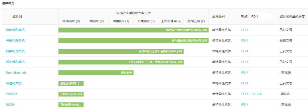Select the 上市申请中 (2) stage column header

click(x=171, y=21)
